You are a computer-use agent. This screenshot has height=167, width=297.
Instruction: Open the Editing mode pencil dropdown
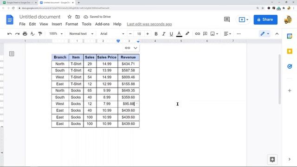tap(265, 34)
